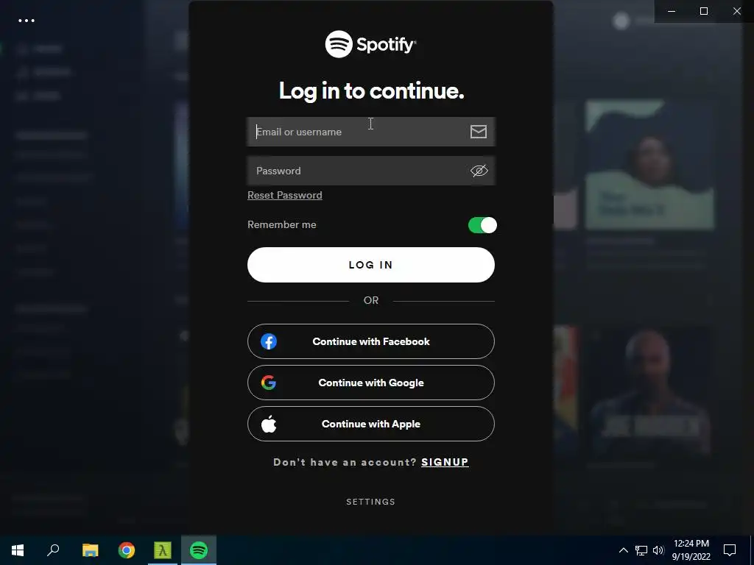Open the Windows Start menu
Viewport: 754px width, 565px height.
18,550
